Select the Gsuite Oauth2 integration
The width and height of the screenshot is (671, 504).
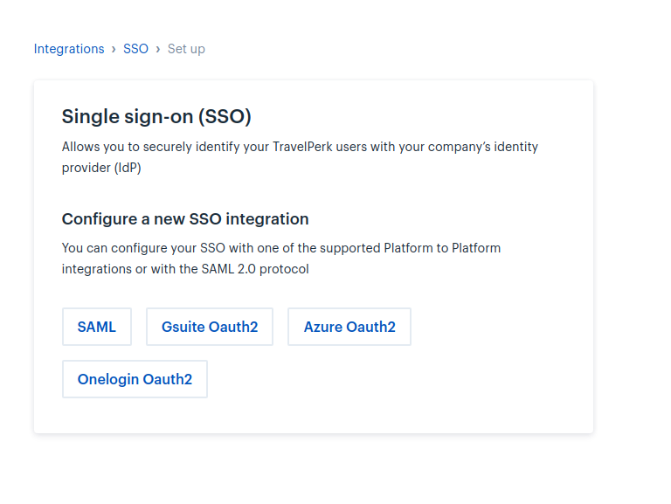pos(210,327)
